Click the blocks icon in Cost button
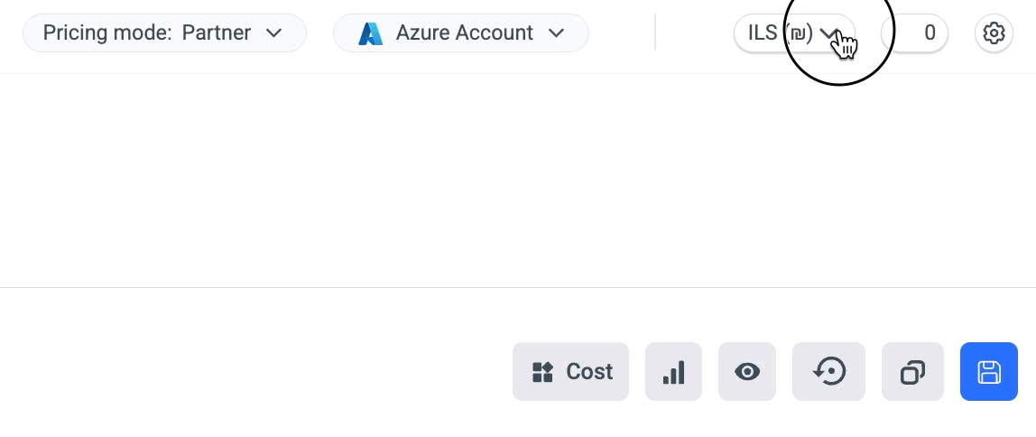Screen dimensions: 1036x437 click(x=542, y=372)
